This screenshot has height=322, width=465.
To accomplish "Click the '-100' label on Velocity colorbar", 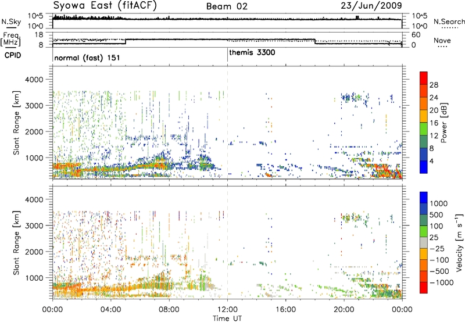I will (439, 260).
